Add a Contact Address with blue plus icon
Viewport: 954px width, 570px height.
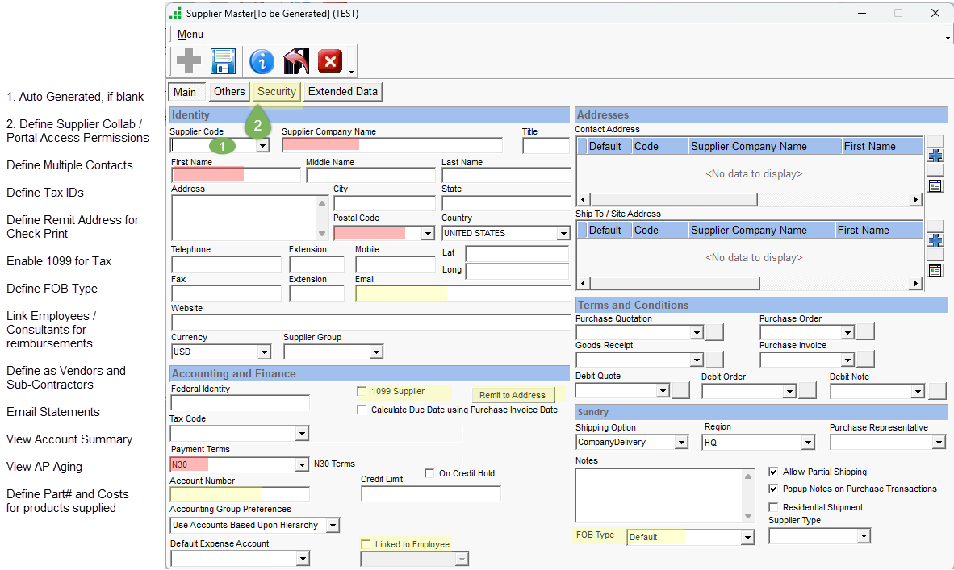pyautogui.click(x=935, y=156)
